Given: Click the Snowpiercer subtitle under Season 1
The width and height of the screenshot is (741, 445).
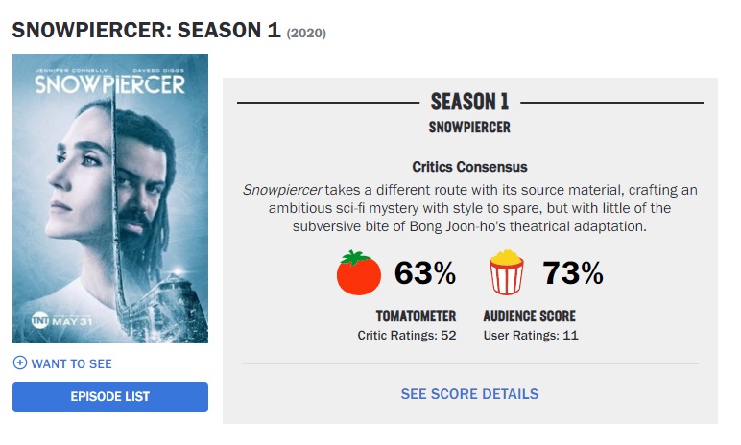Looking at the screenshot, I should (469, 128).
